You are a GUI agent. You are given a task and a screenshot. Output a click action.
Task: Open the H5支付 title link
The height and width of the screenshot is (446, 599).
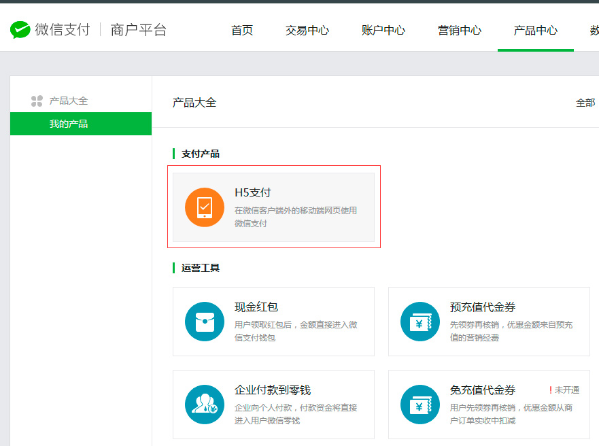pyautogui.click(x=253, y=193)
